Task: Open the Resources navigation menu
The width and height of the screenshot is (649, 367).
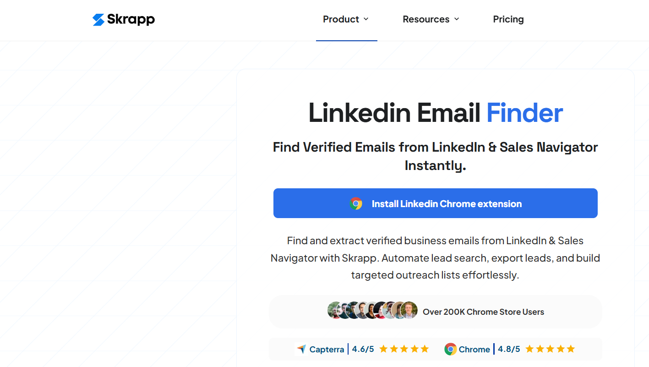Action: click(426, 19)
